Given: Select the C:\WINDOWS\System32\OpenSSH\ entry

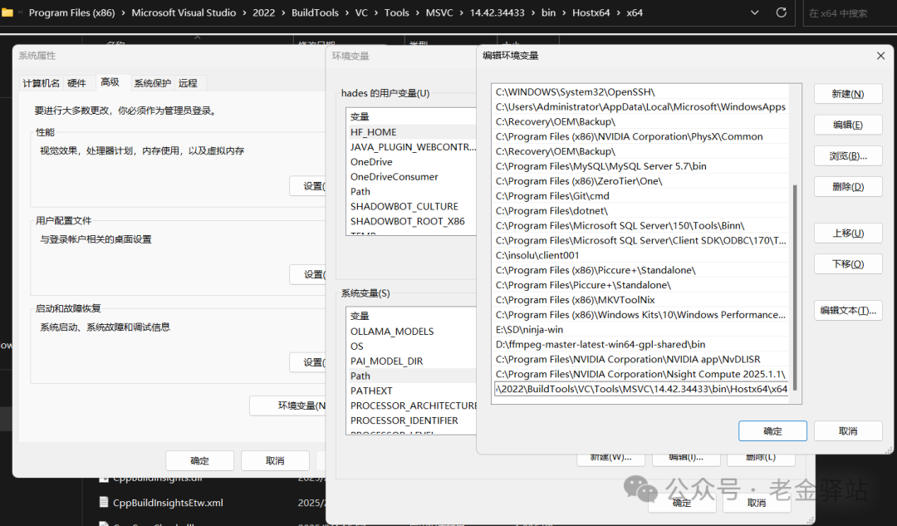Looking at the screenshot, I should pyautogui.click(x=640, y=91).
